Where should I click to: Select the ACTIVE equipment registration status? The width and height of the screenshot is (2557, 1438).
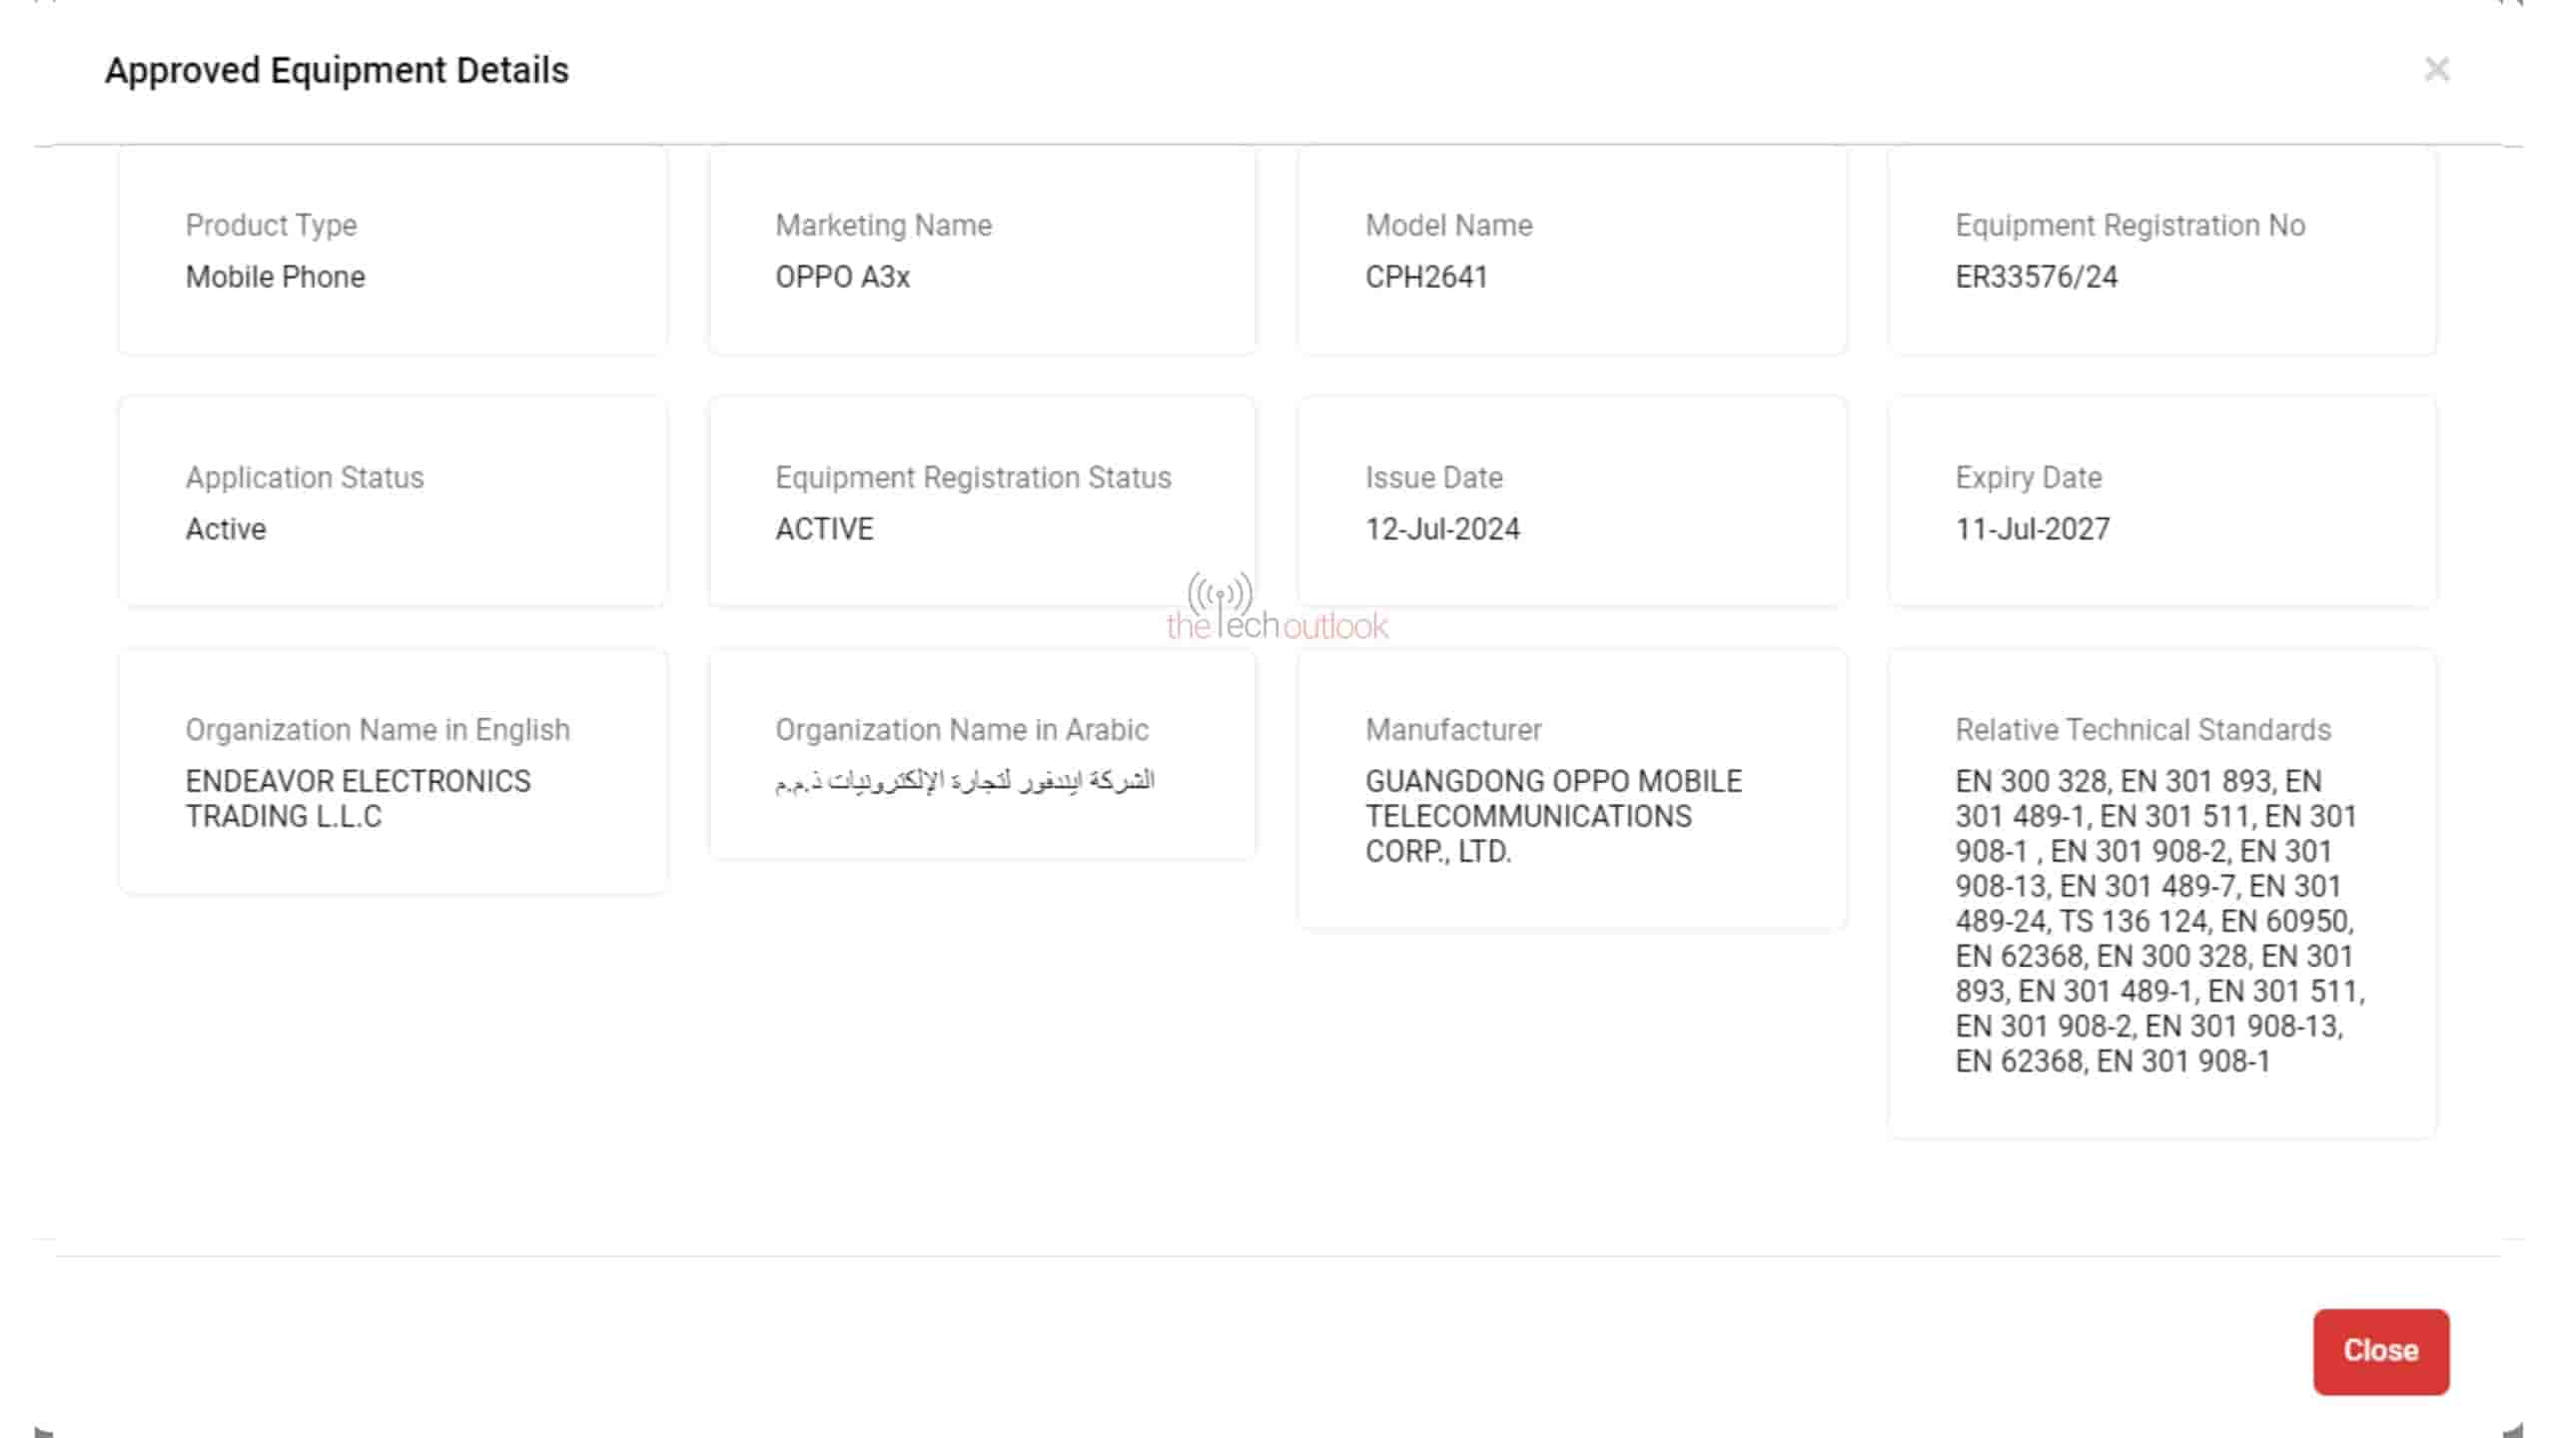pyautogui.click(x=824, y=529)
